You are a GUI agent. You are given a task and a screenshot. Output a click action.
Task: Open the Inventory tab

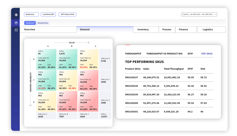click(x=146, y=29)
